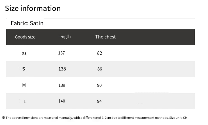Click the Size information heading
The height and width of the screenshot is (125, 208).
point(33,8)
